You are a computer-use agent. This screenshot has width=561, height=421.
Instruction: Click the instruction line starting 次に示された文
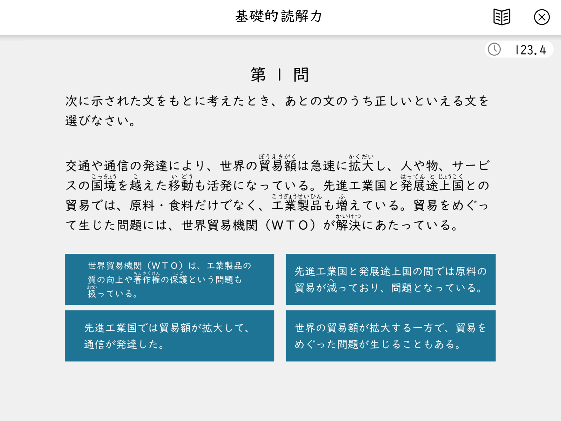pos(277,101)
